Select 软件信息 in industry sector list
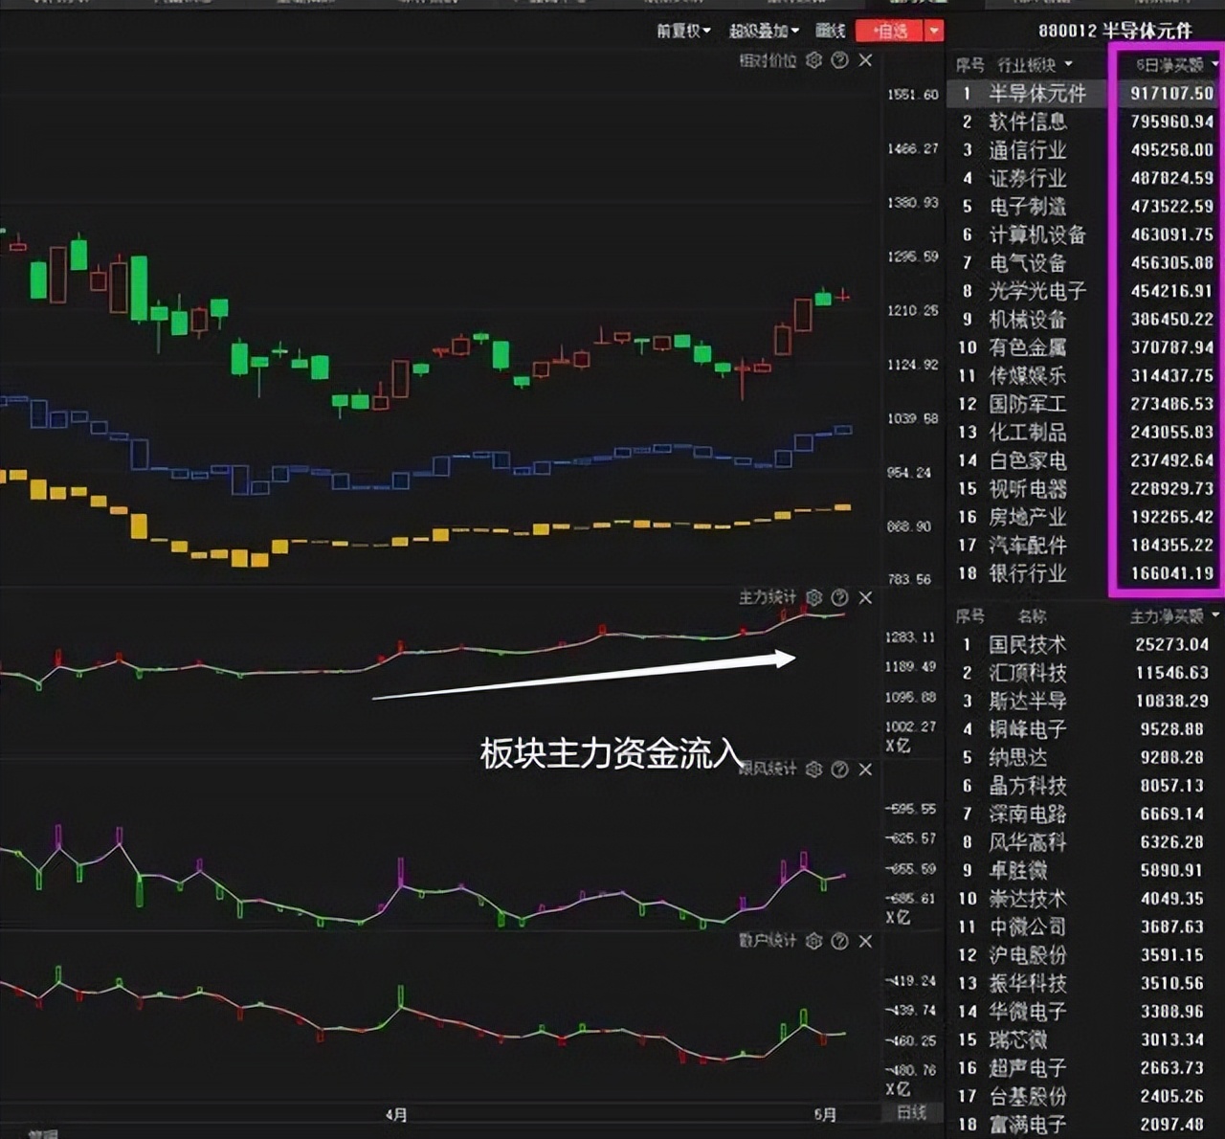The height and width of the screenshot is (1139, 1225). point(1027,122)
